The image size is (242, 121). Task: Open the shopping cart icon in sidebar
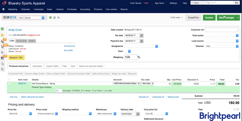click(2, 47)
